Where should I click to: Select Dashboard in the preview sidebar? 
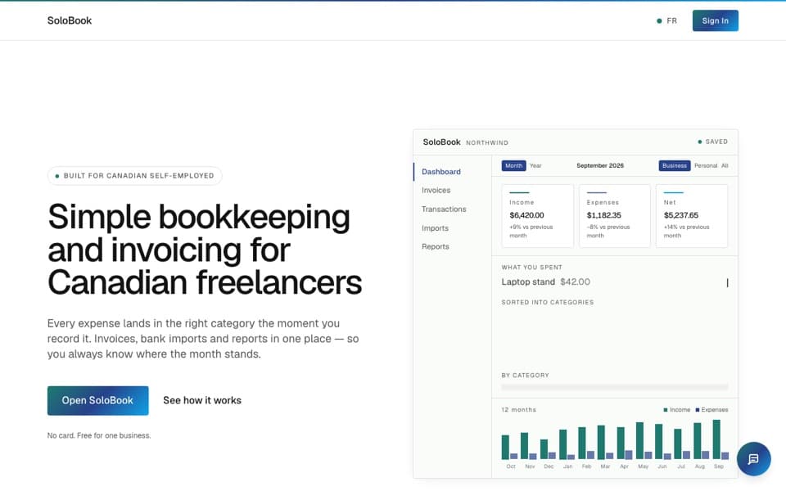(x=440, y=171)
